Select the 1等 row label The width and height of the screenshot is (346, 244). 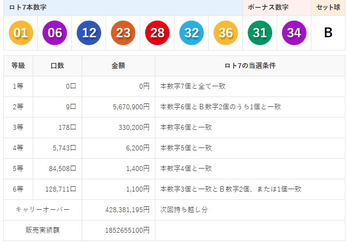[18, 86]
